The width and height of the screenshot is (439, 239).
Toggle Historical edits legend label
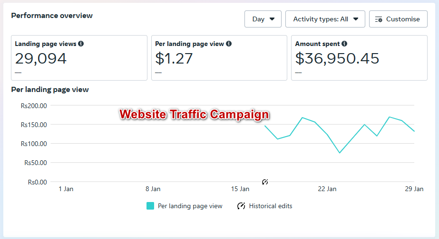click(271, 206)
